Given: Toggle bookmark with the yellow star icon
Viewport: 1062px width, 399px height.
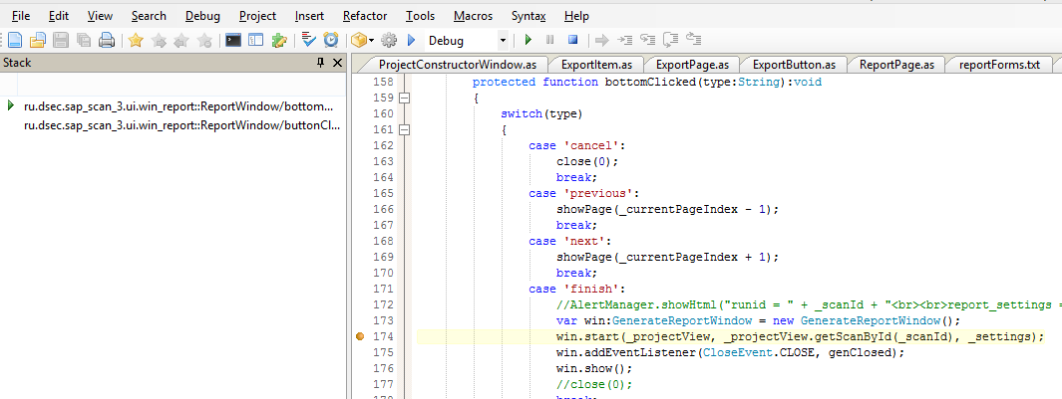Looking at the screenshot, I should (x=136, y=41).
